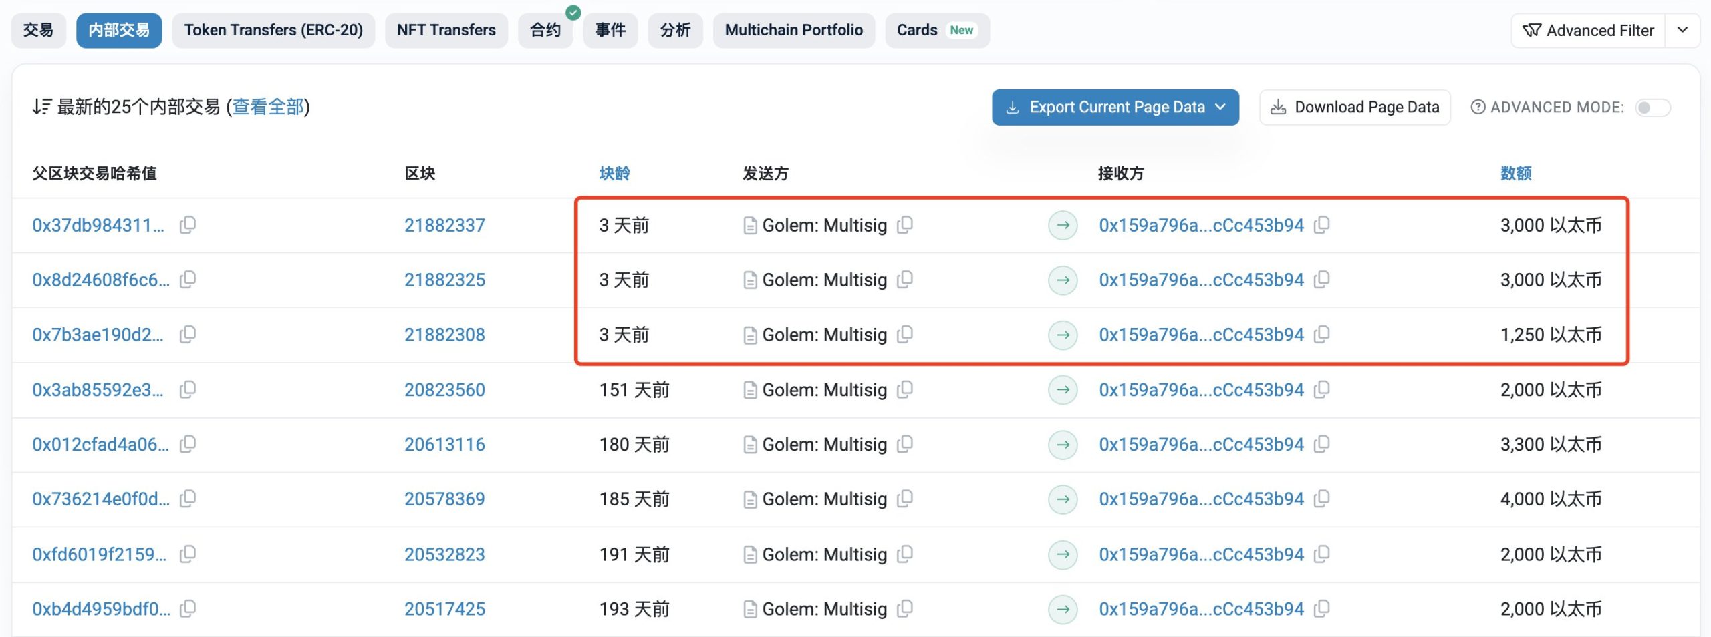Copy transaction hash 0x37db984311
The image size is (1711, 637).
188,225
